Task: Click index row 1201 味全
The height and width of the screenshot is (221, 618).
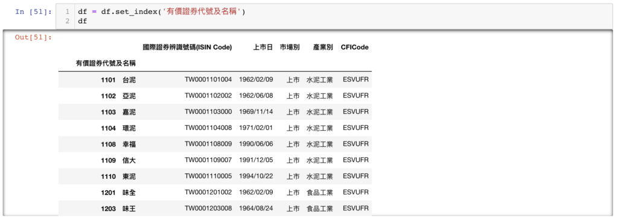Action: [x=118, y=193]
